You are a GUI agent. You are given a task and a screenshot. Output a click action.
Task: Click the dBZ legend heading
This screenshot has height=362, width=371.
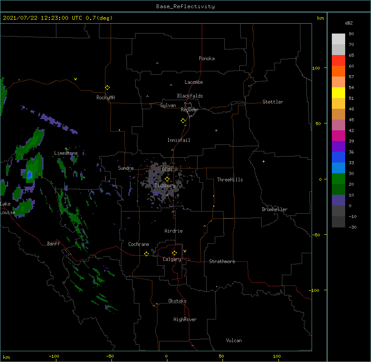349,23
